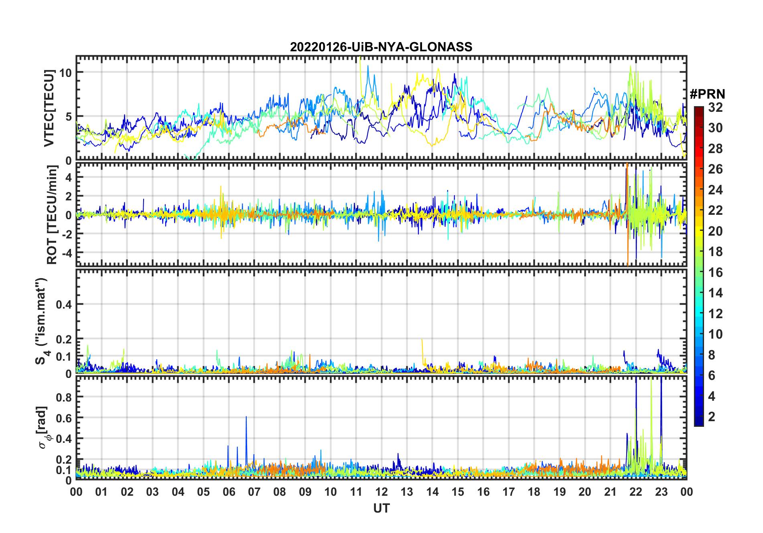Click x-axis tick label 03

(x=153, y=492)
